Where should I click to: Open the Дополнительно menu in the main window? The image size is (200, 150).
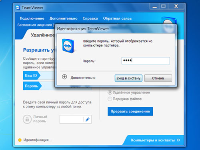(x=64, y=18)
